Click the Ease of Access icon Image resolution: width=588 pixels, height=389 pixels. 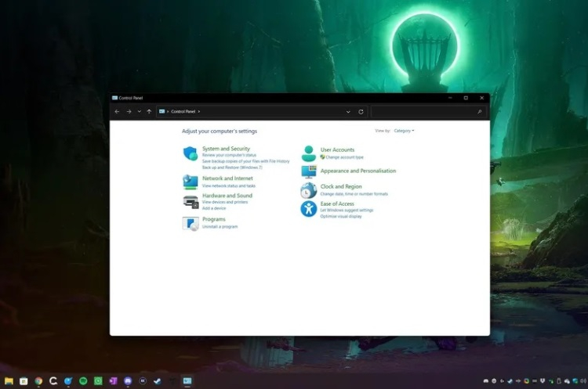309,208
